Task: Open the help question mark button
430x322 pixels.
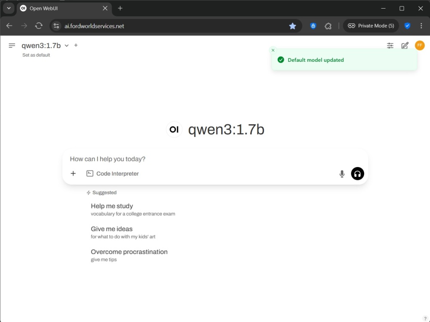Action: (425, 319)
